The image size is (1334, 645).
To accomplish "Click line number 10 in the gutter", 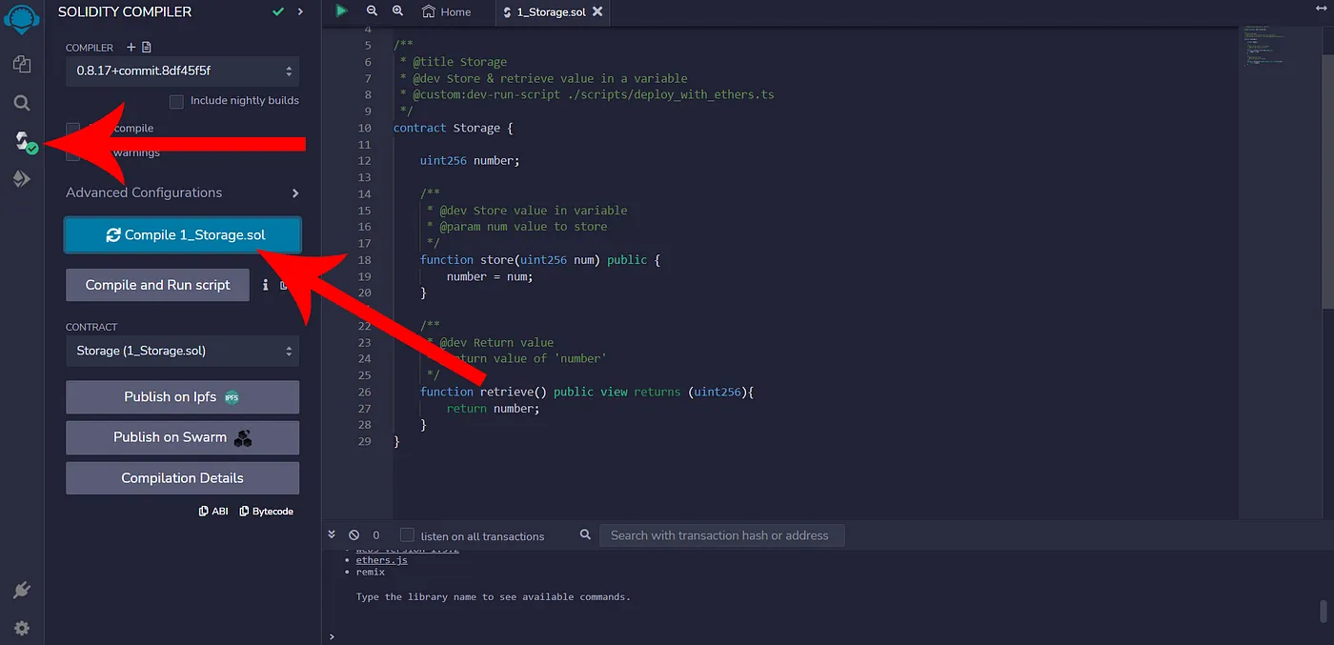I will 364,128.
